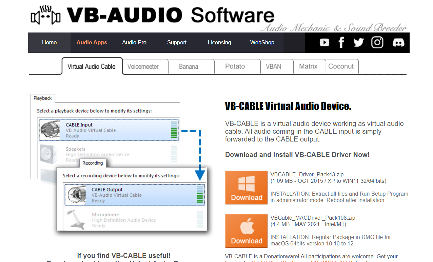Click 'Download and Install VB-CABLE Driver Now!' text

coord(297,155)
